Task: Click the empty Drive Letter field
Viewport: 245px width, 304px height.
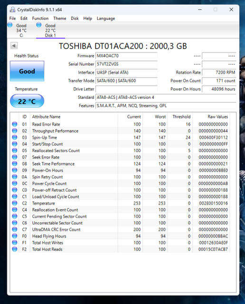Action: pos(126,89)
